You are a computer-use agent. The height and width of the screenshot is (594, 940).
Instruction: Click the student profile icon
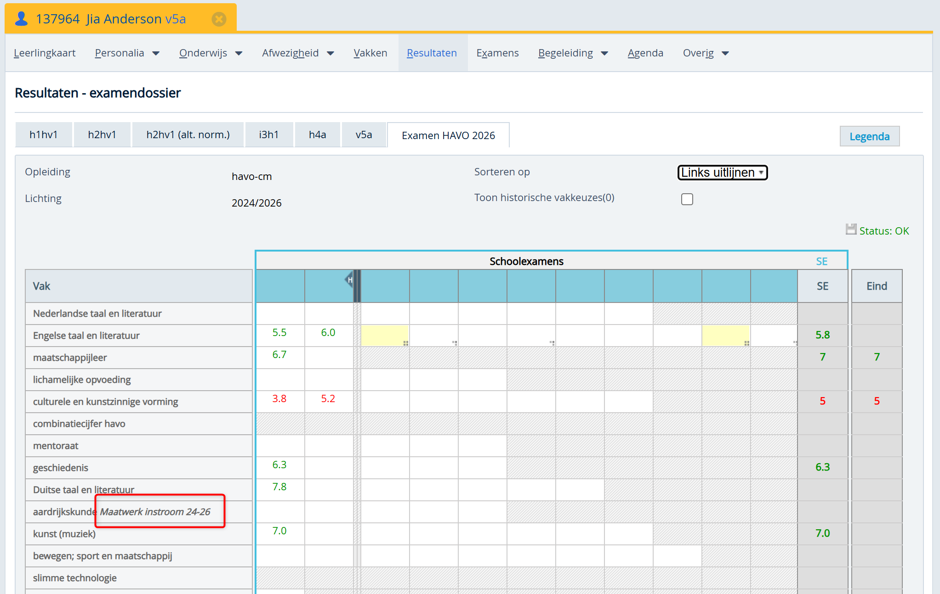point(21,19)
